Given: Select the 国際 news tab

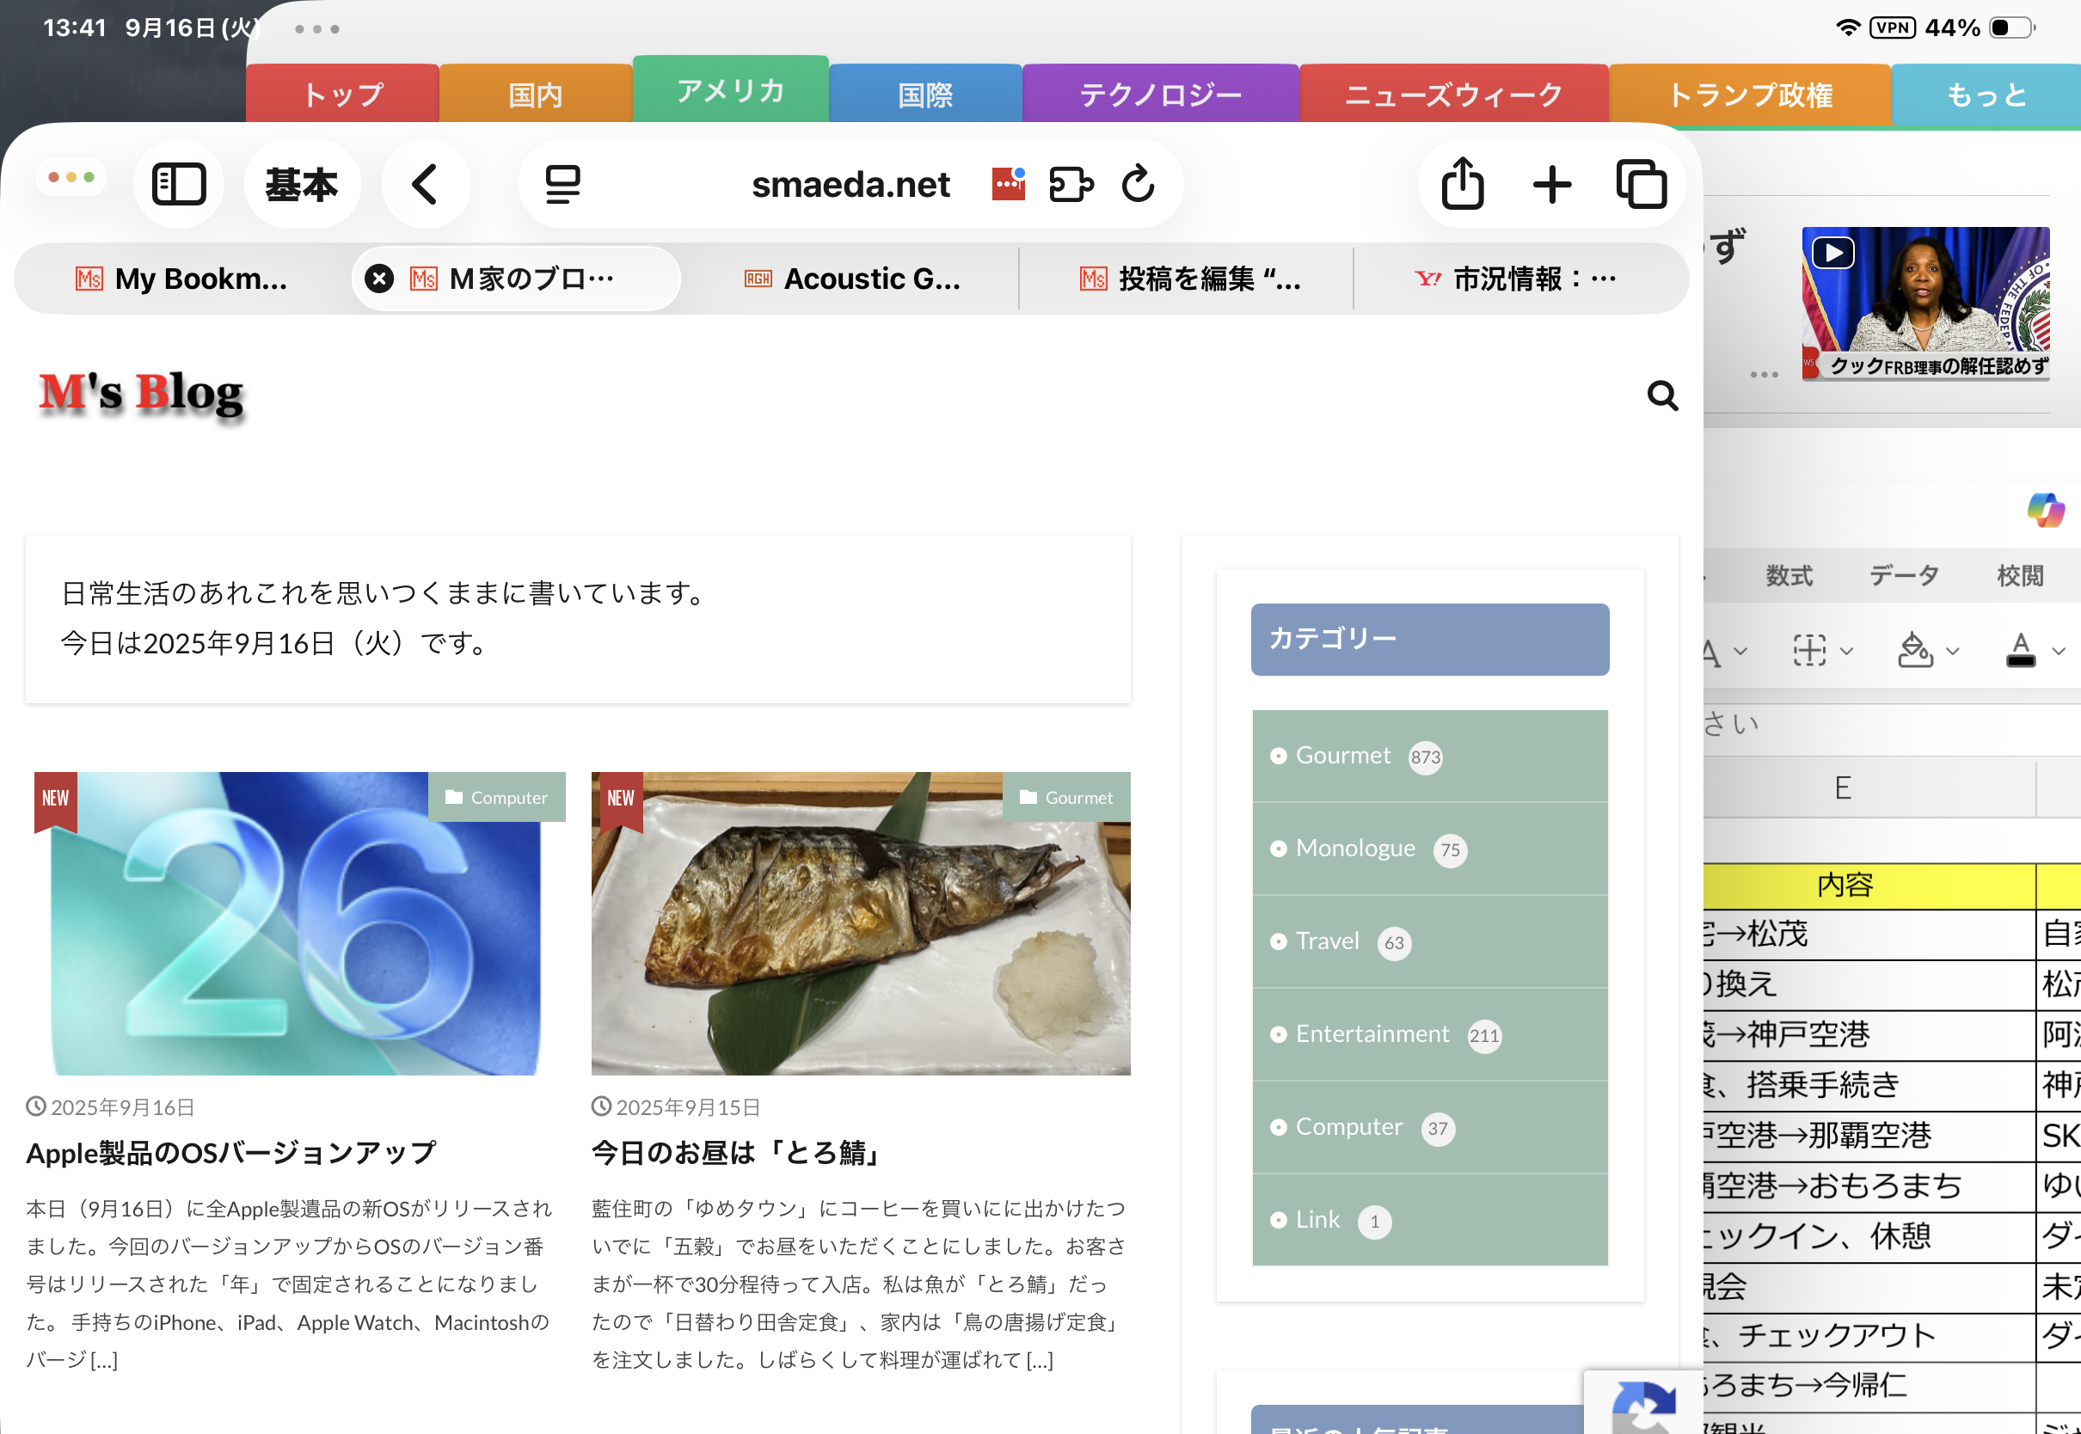Looking at the screenshot, I should coord(924,95).
